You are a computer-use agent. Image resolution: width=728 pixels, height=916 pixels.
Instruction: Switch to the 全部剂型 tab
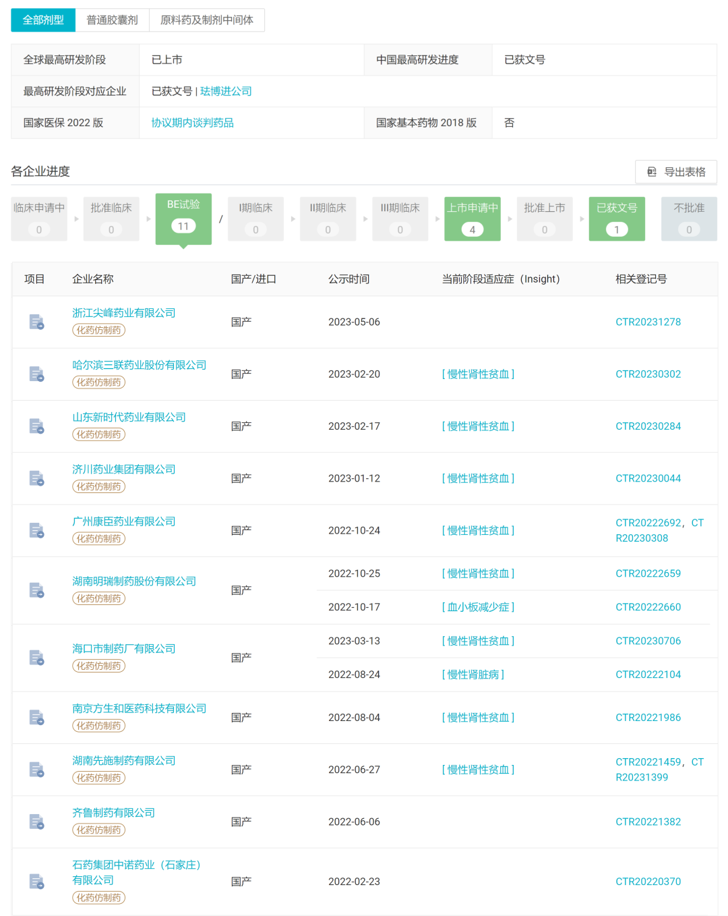[43, 20]
